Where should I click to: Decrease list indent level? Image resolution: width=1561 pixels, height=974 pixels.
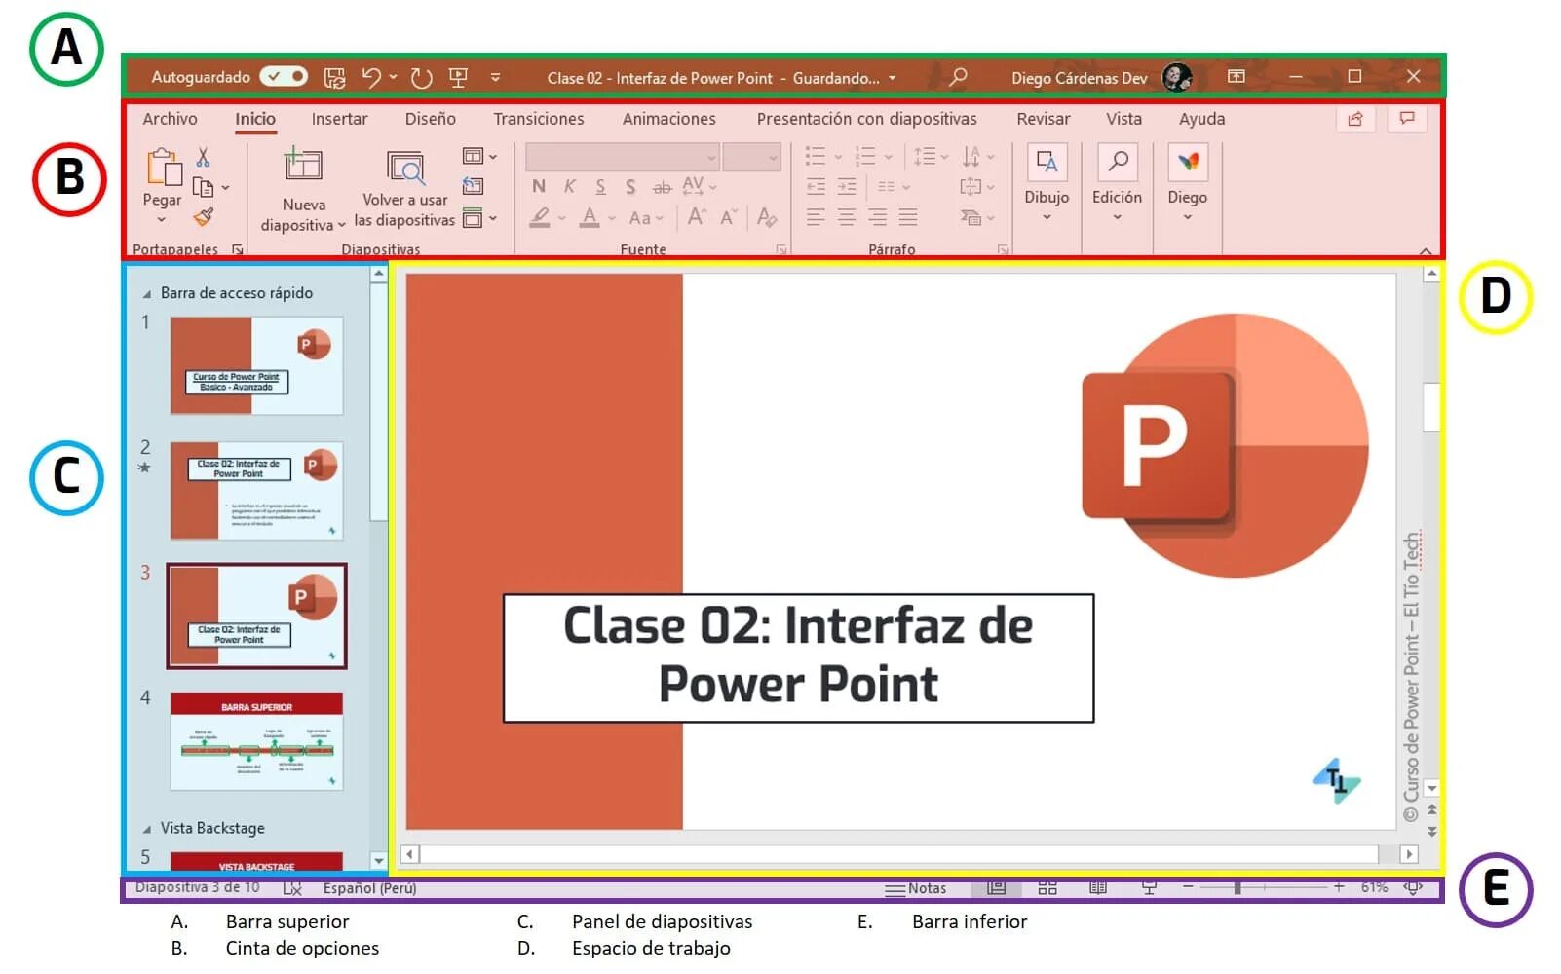(x=816, y=186)
